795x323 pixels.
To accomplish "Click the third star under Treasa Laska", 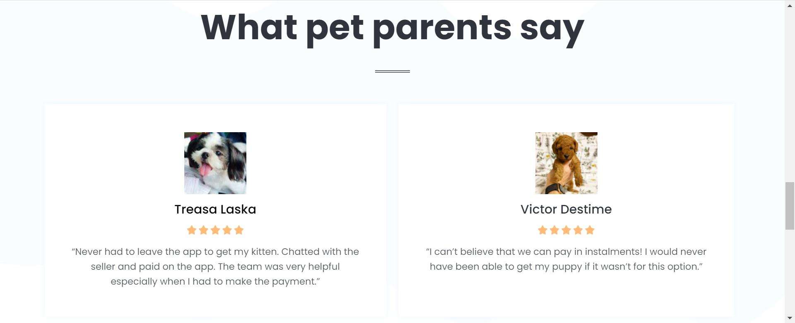I will click(215, 230).
